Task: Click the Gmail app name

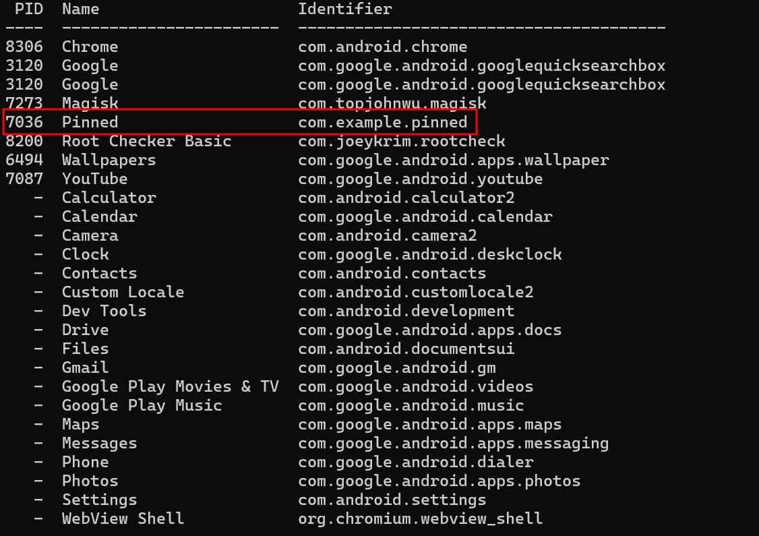Action: 85,367
